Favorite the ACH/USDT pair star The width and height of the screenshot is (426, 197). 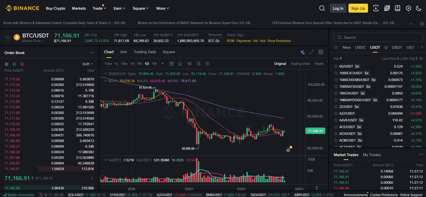(336, 134)
